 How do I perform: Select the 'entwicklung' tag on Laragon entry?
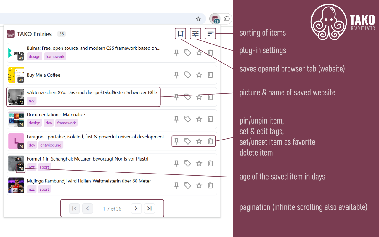(x=51, y=145)
